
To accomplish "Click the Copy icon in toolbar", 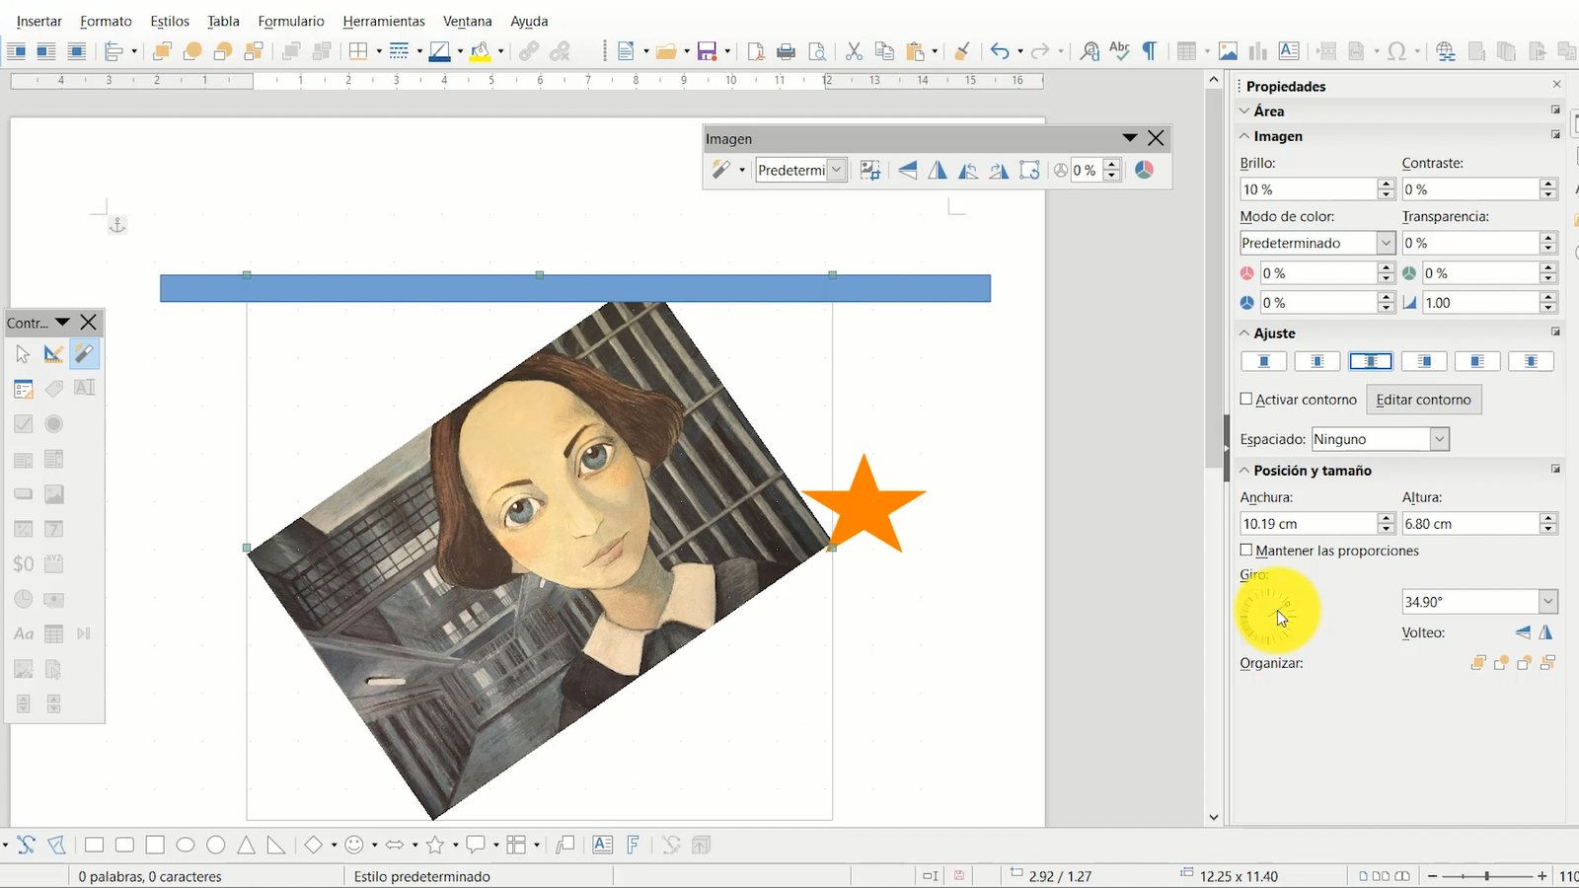I will 884,51.
